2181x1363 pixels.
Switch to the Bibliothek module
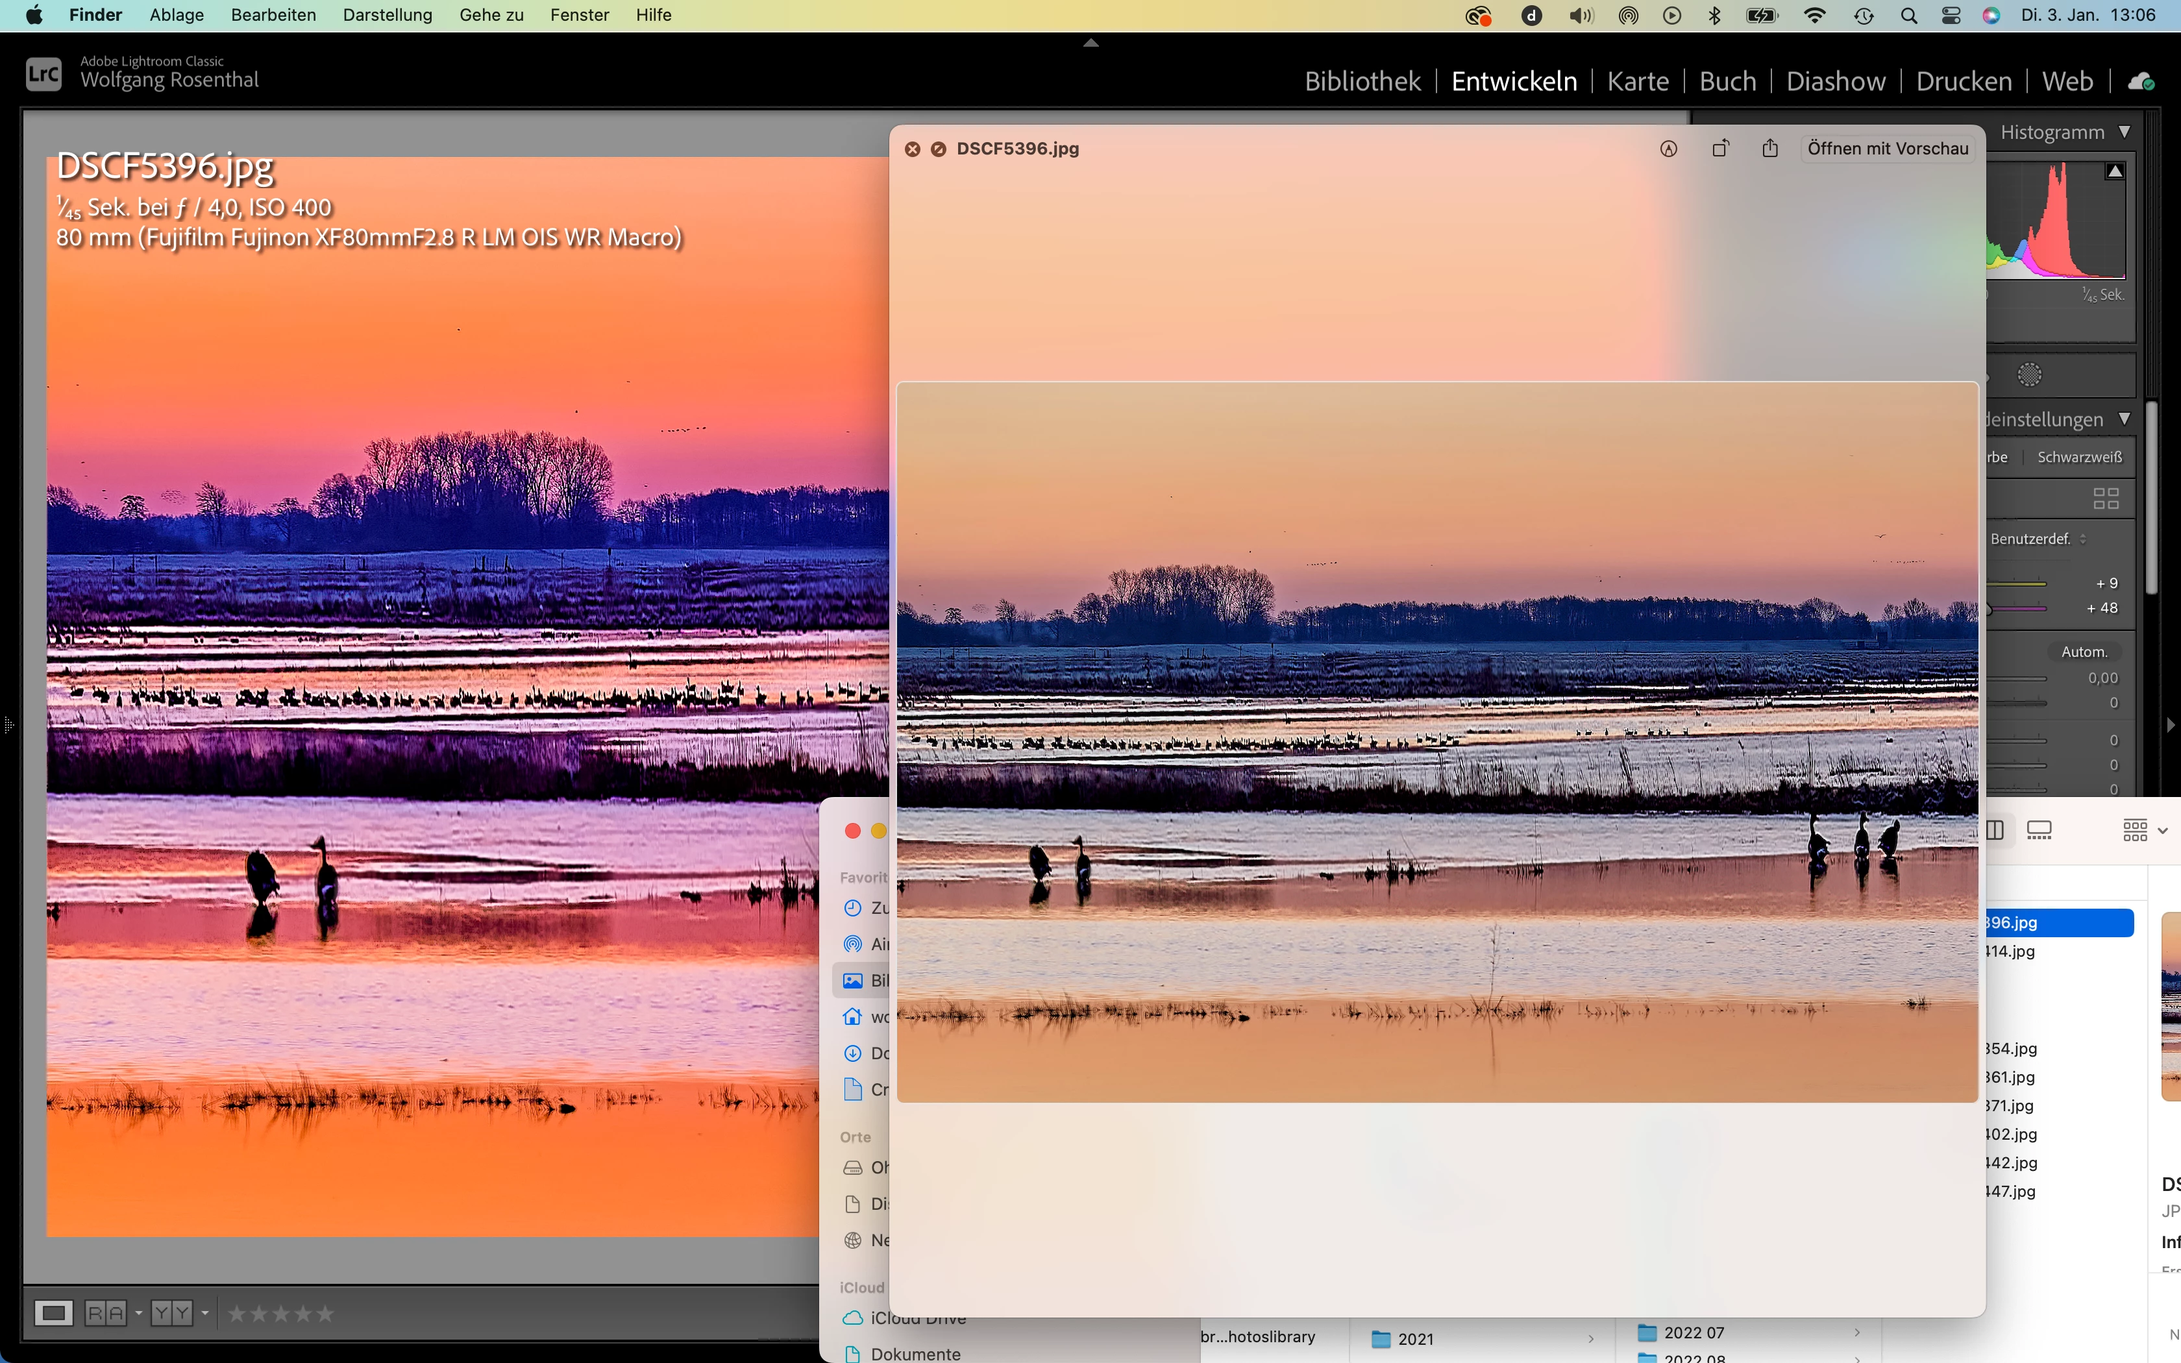coord(1362,81)
